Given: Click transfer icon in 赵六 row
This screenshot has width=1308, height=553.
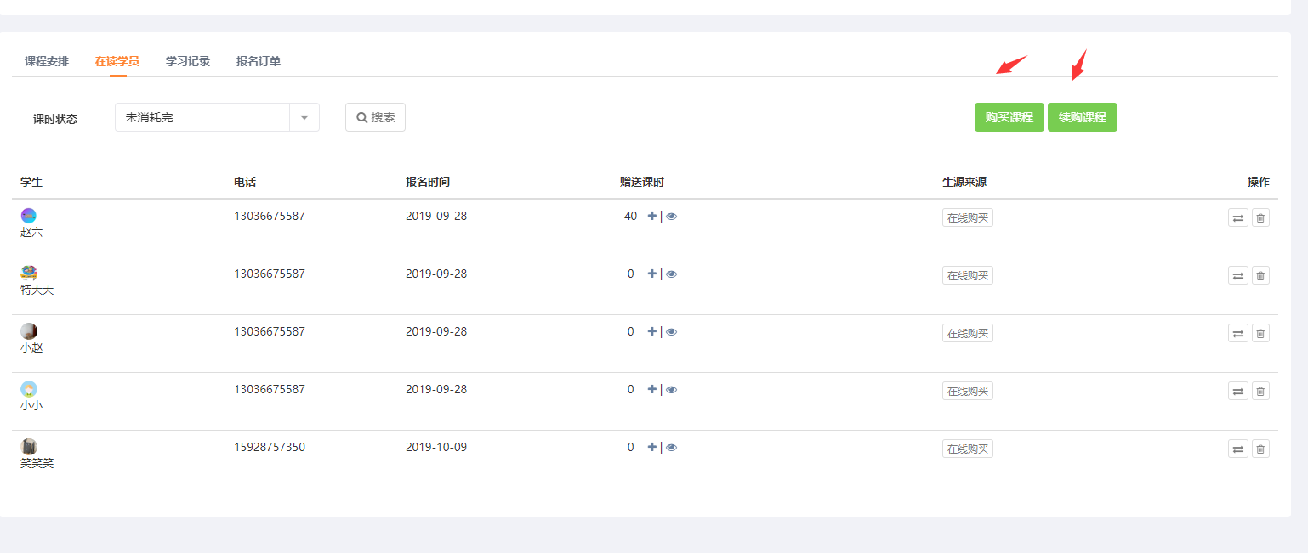Looking at the screenshot, I should pyautogui.click(x=1238, y=218).
